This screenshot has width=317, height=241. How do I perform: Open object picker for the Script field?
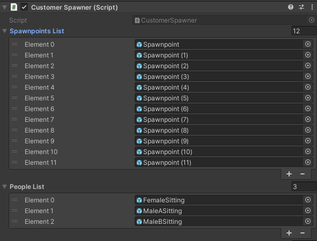[x=312, y=20]
